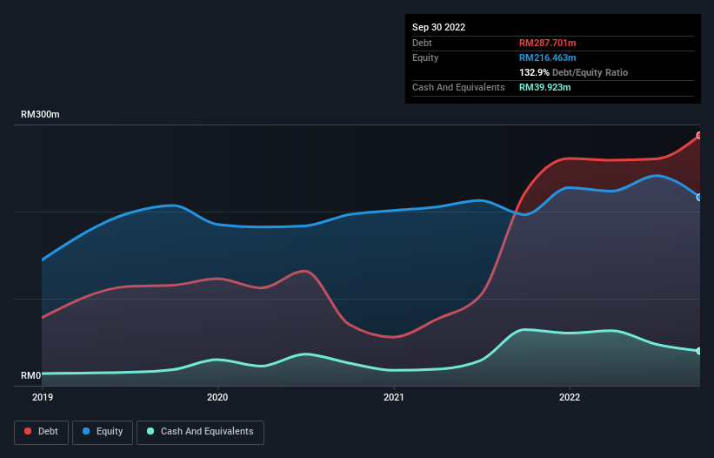The height and width of the screenshot is (458, 714).
Task: Toggle the Debt legend button
Action: (x=41, y=432)
